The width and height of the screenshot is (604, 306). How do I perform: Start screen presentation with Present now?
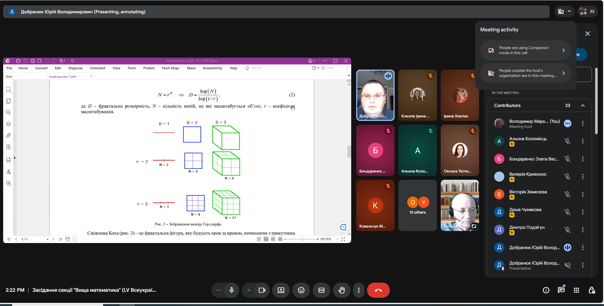(x=281, y=290)
